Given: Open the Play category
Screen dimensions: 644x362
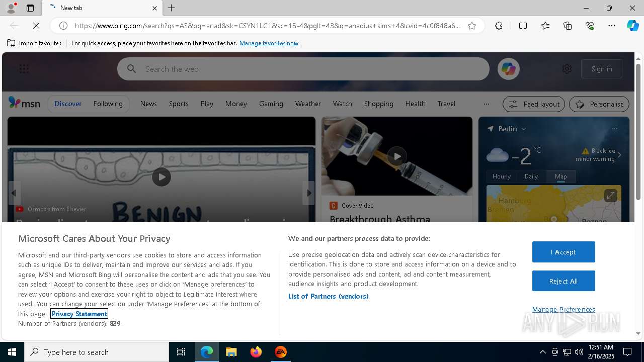Looking at the screenshot, I should (207, 104).
